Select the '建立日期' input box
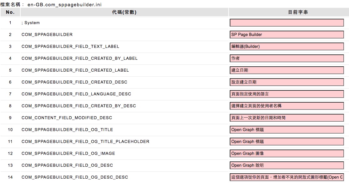Screen dimensions: 349x183 [287, 70]
